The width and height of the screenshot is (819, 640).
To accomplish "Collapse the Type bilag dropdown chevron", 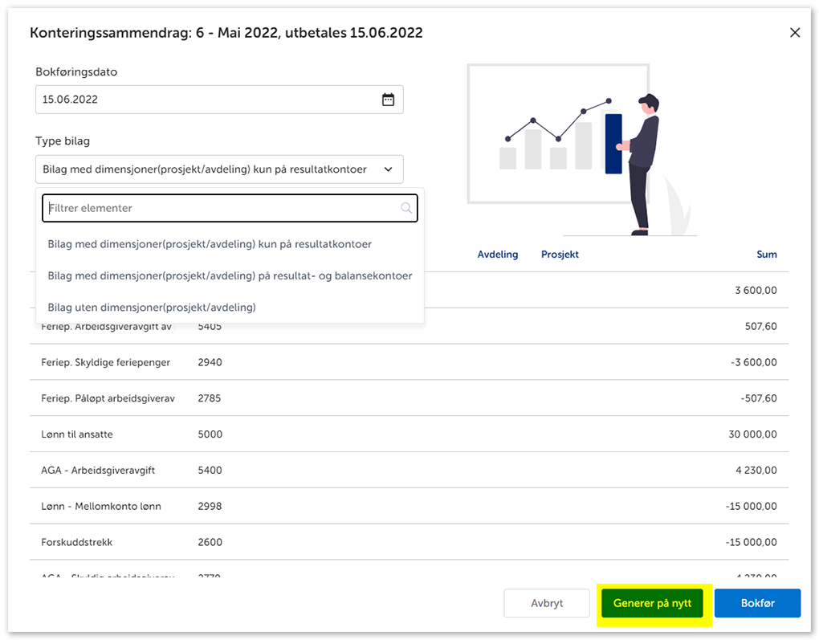I will point(389,169).
